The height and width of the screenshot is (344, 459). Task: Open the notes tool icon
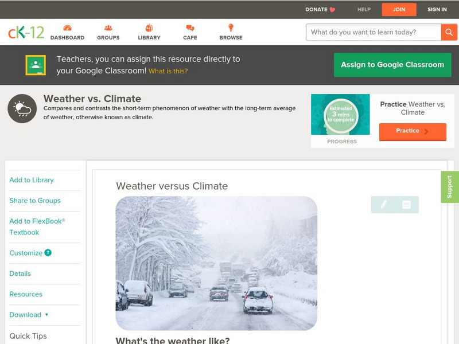[406, 205]
